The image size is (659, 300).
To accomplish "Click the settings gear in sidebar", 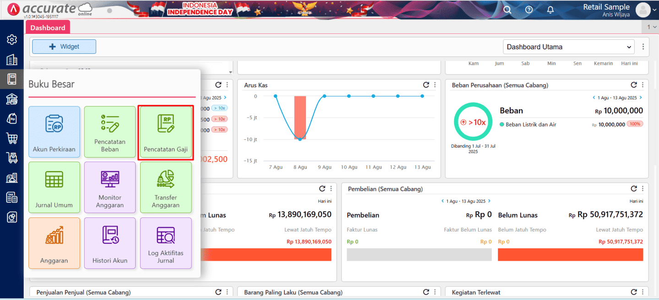I will click(12, 40).
